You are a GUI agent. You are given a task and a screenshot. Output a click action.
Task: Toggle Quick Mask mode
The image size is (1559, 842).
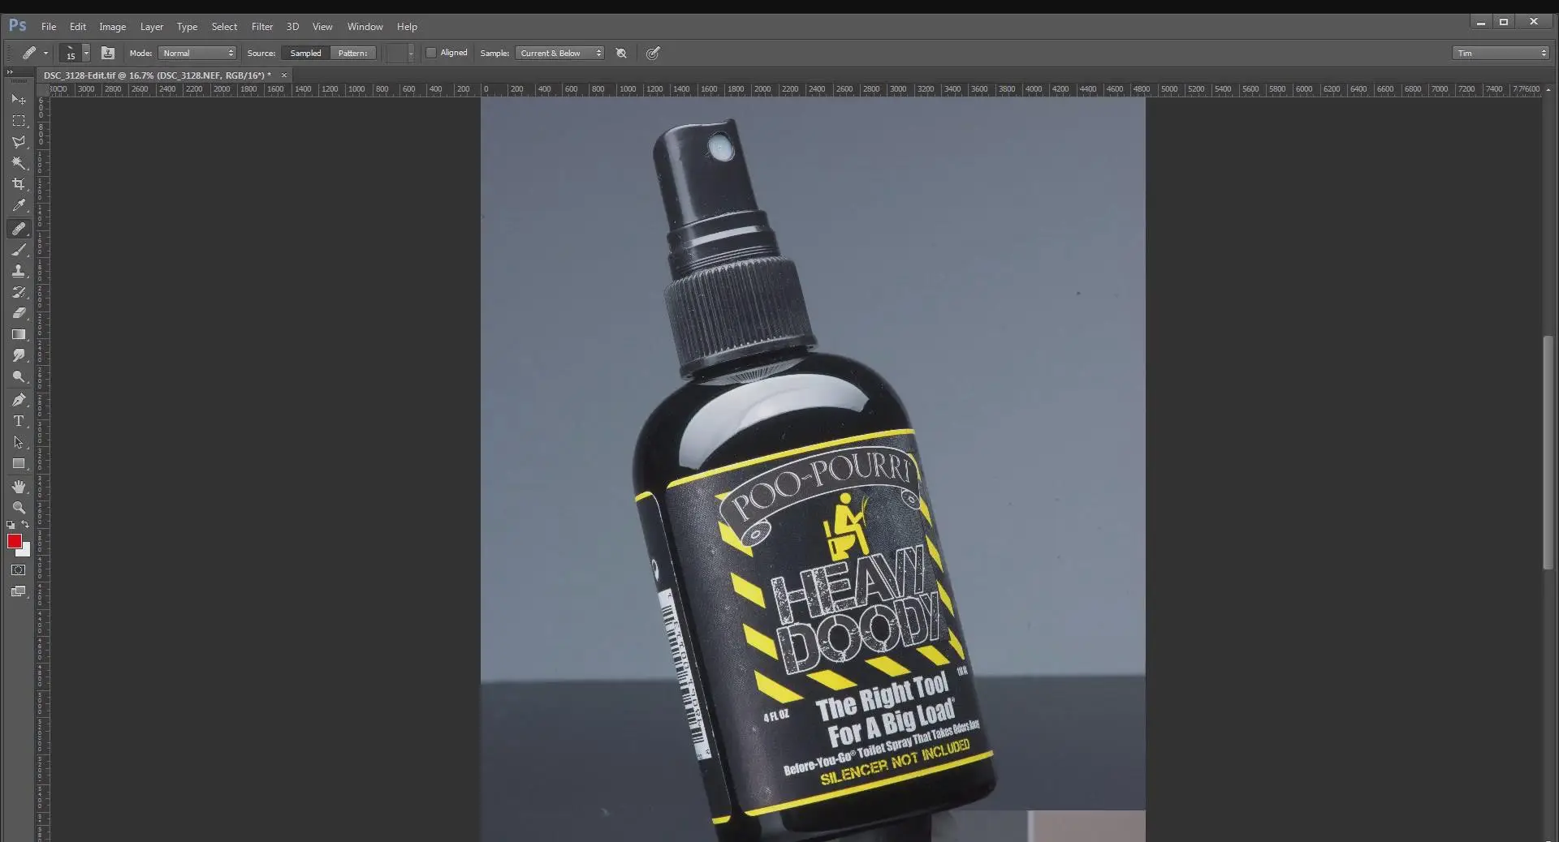click(18, 570)
